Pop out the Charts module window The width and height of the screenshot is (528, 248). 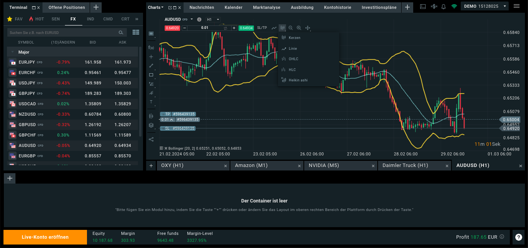point(170,7)
